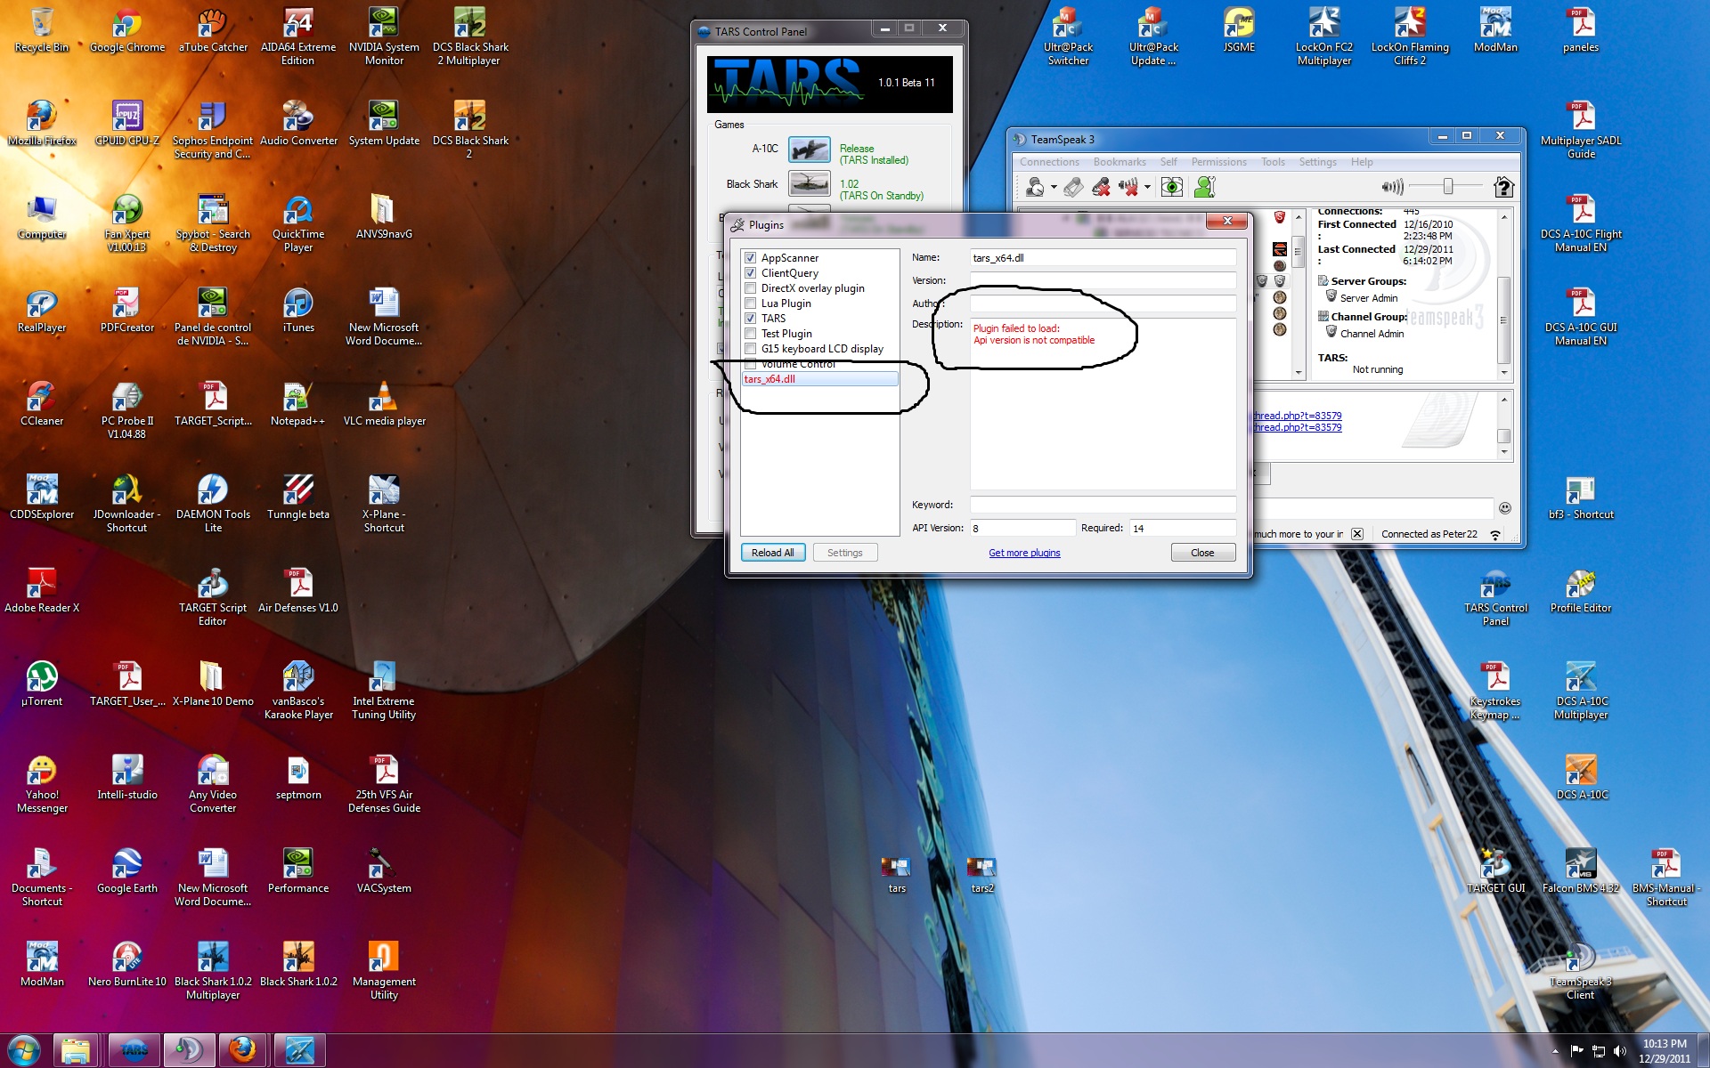The height and width of the screenshot is (1068, 1710).
Task: Open the ModMan shortcut next to paneles
Action: 1495,30
